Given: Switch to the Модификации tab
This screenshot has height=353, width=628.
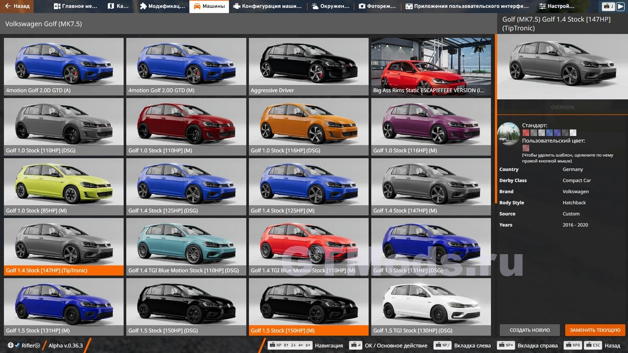Looking at the screenshot, I should [x=163, y=6].
